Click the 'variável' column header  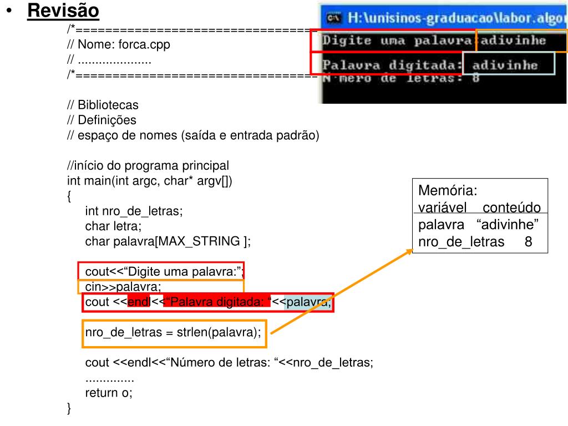point(442,207)
